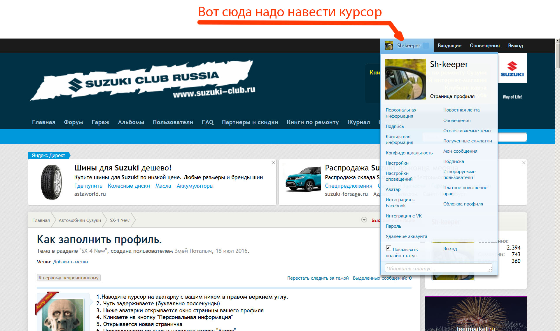The image size is (560, 331).
Task: Open Подписка link in popup
Action: click(454, 161)
